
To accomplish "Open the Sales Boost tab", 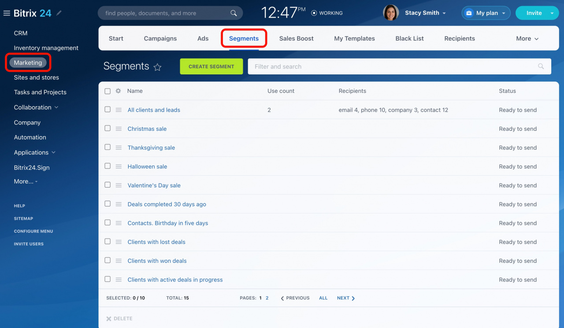I will (297, 39).
